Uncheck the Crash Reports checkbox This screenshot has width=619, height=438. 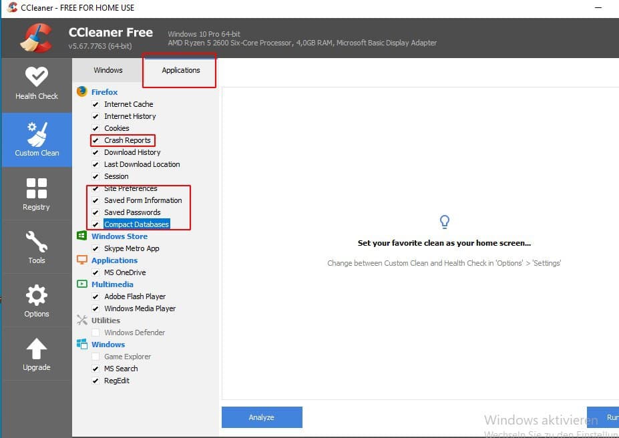[95, 140]
